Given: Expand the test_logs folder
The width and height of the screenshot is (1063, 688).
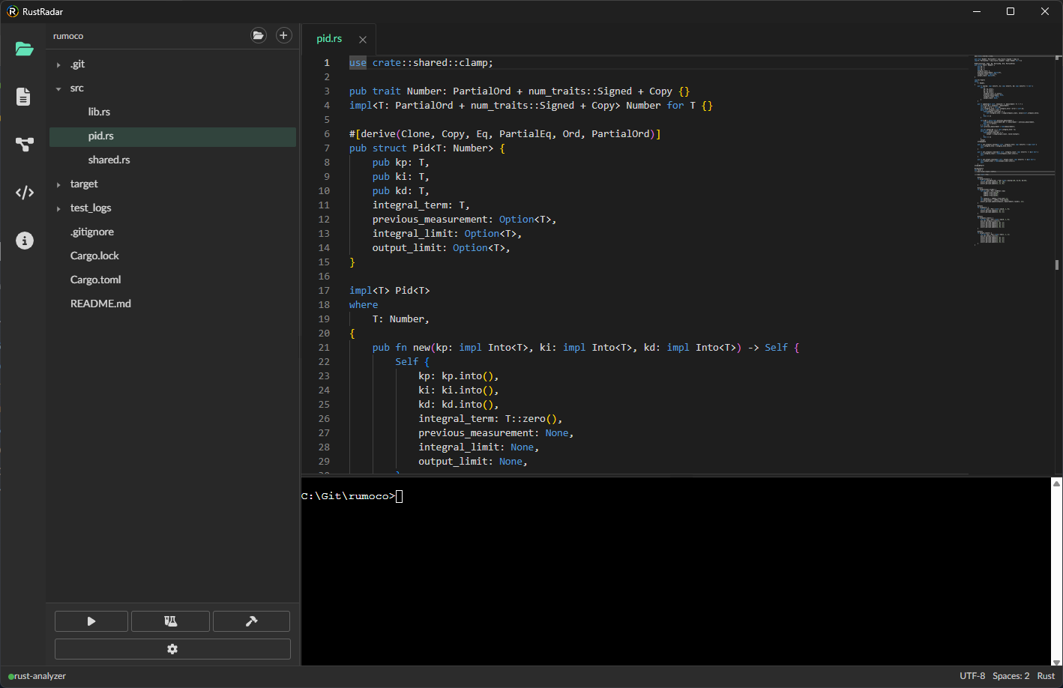Looking at the screenshot, I should pos(58,208).
